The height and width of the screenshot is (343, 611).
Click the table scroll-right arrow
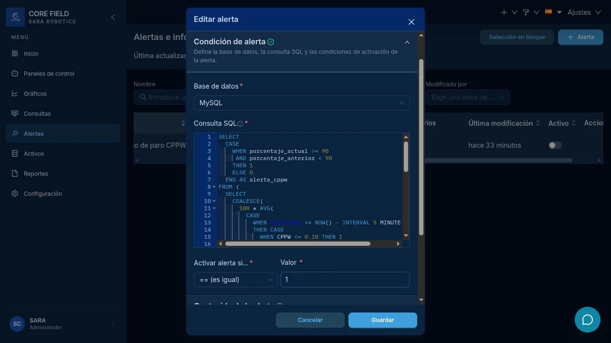click(x=600, y=161)
